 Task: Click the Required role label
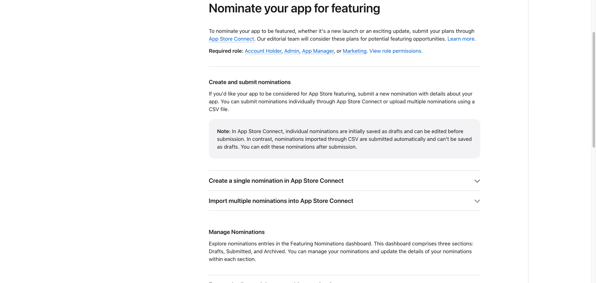point(226,51)
